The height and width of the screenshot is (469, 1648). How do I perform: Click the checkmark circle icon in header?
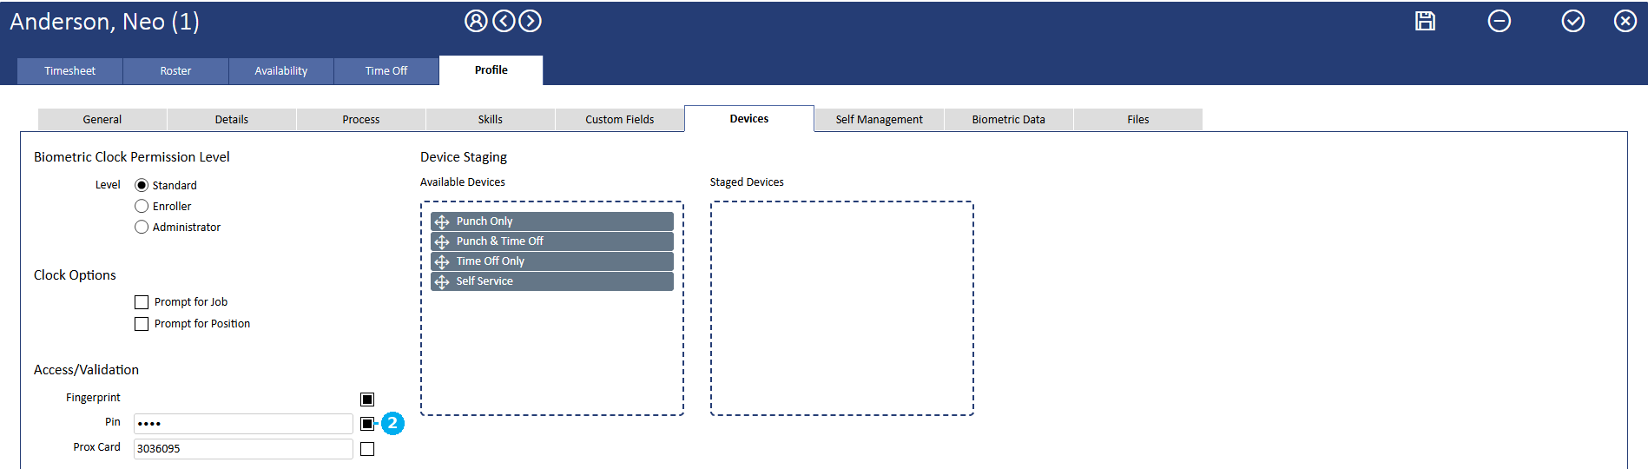point(1572,21)
